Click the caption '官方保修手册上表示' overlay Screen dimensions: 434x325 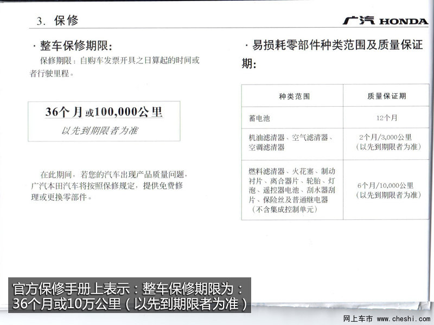tap(130, 295)
